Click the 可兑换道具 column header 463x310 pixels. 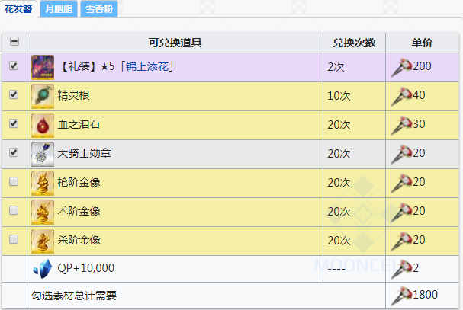click(x=175, y=43)
